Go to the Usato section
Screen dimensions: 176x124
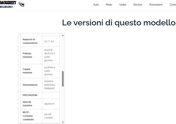[x=123, y=5]
